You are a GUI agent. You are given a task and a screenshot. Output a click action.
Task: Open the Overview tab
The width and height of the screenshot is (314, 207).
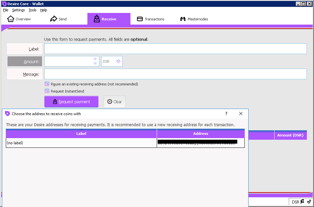(19, 19)
